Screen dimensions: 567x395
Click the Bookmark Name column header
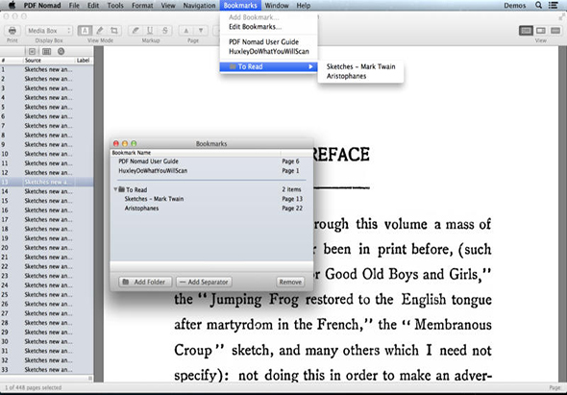[x=195, y=153]
